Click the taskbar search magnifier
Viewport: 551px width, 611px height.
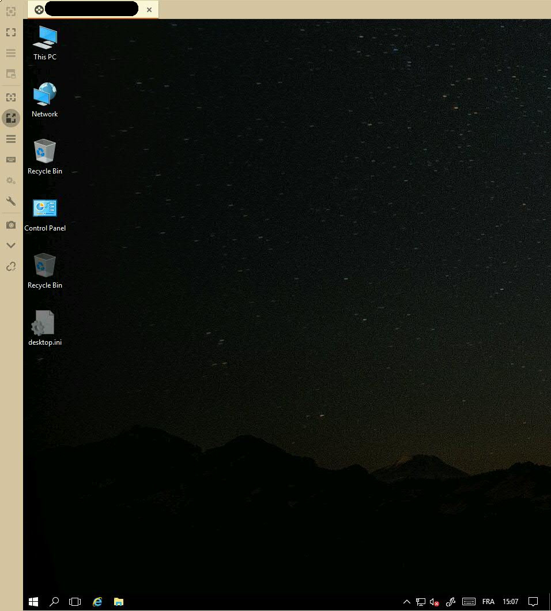click(x=54, y=601)
